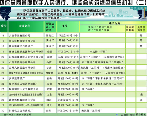Click the 是 mark in row 27

(142, 94)
